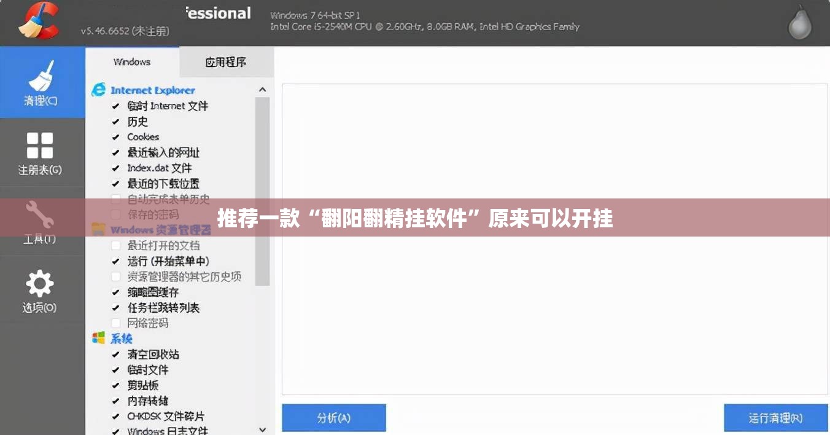Viewport: 830px width, 435px height.
Task: Enable the 网络密码 checkbox
Action: tap(115, 323)
